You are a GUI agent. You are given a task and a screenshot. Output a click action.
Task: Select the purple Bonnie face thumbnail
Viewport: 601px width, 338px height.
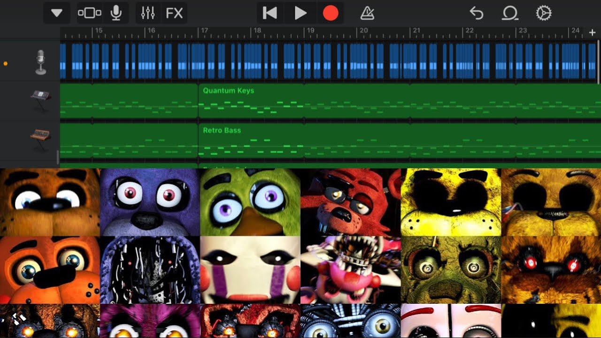[x=150, y=202]
